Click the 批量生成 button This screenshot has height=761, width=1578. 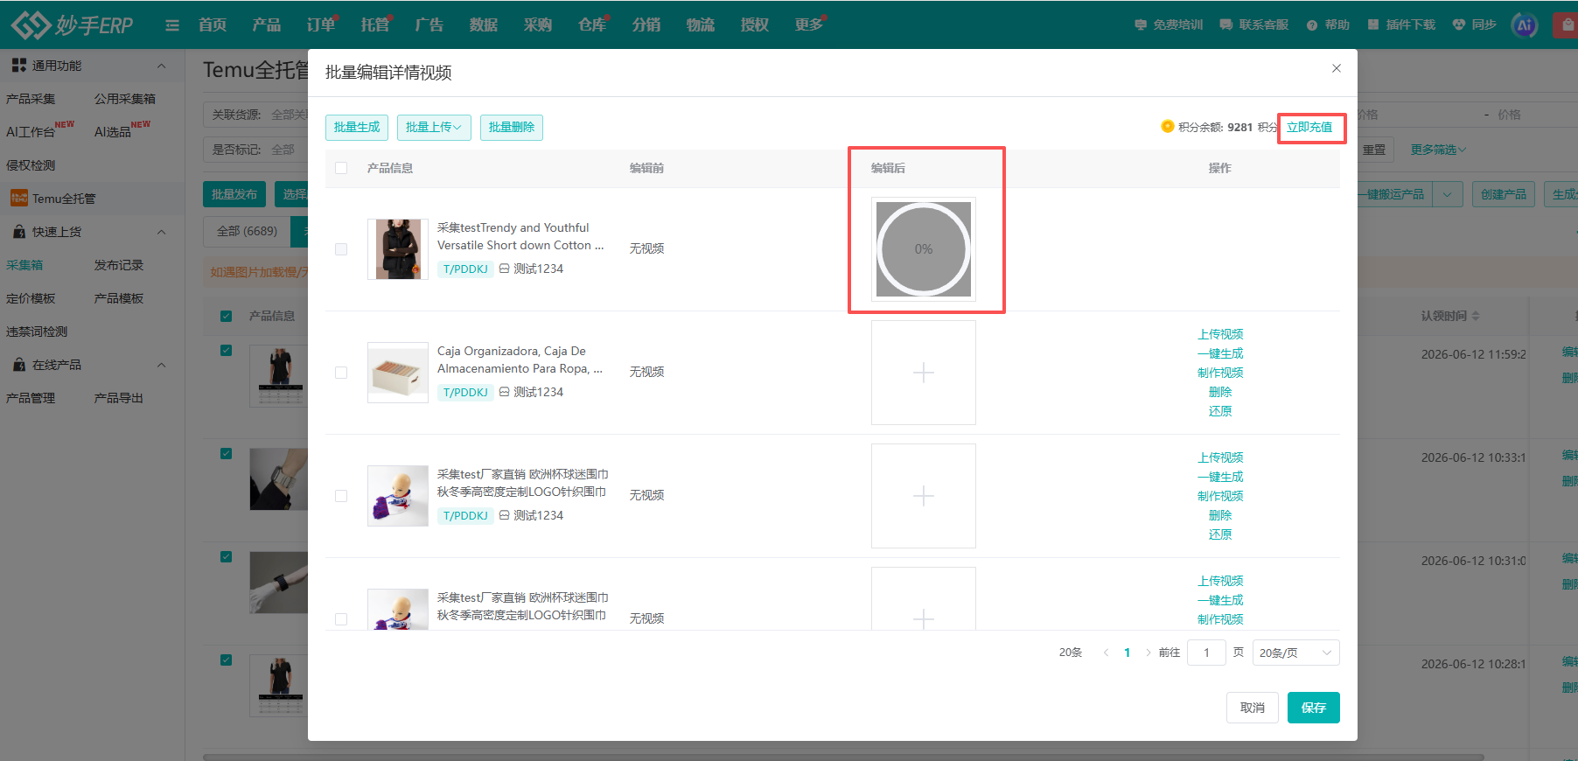(357, 128)
